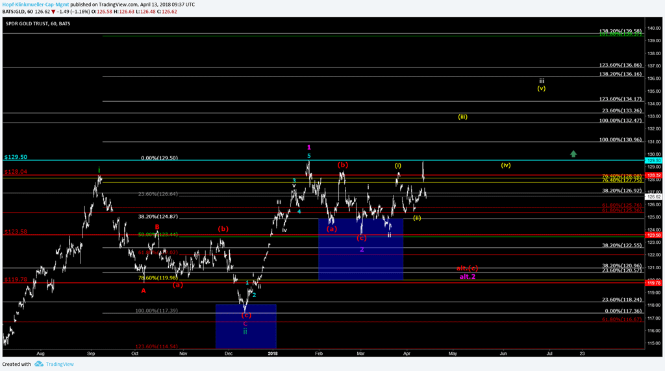Select the cyan $129.50 price label on left
Screen dimensions: 665x371
pyautogui.click(x=15, y=157)
